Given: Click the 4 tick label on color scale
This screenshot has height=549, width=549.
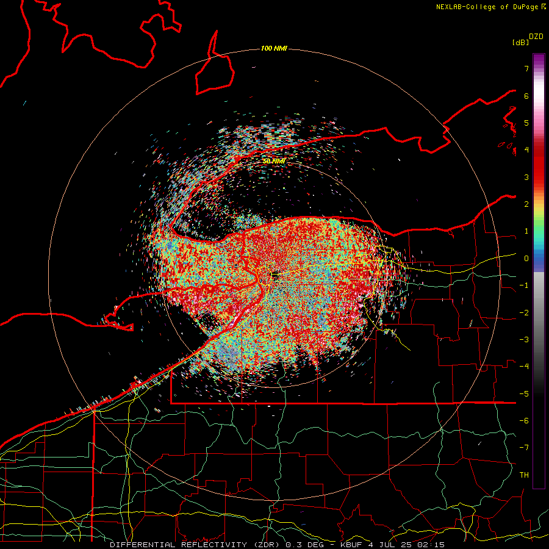Looking at the screenshot, I should pos(526,150).
